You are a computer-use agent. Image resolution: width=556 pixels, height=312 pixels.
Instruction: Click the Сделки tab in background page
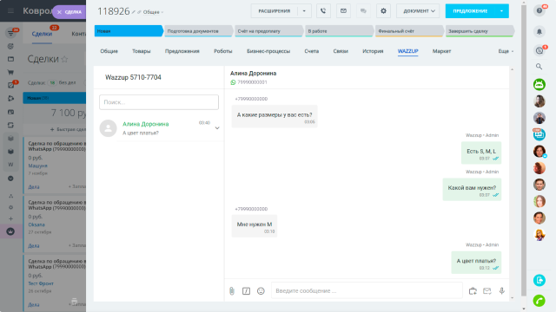[42, 34]
